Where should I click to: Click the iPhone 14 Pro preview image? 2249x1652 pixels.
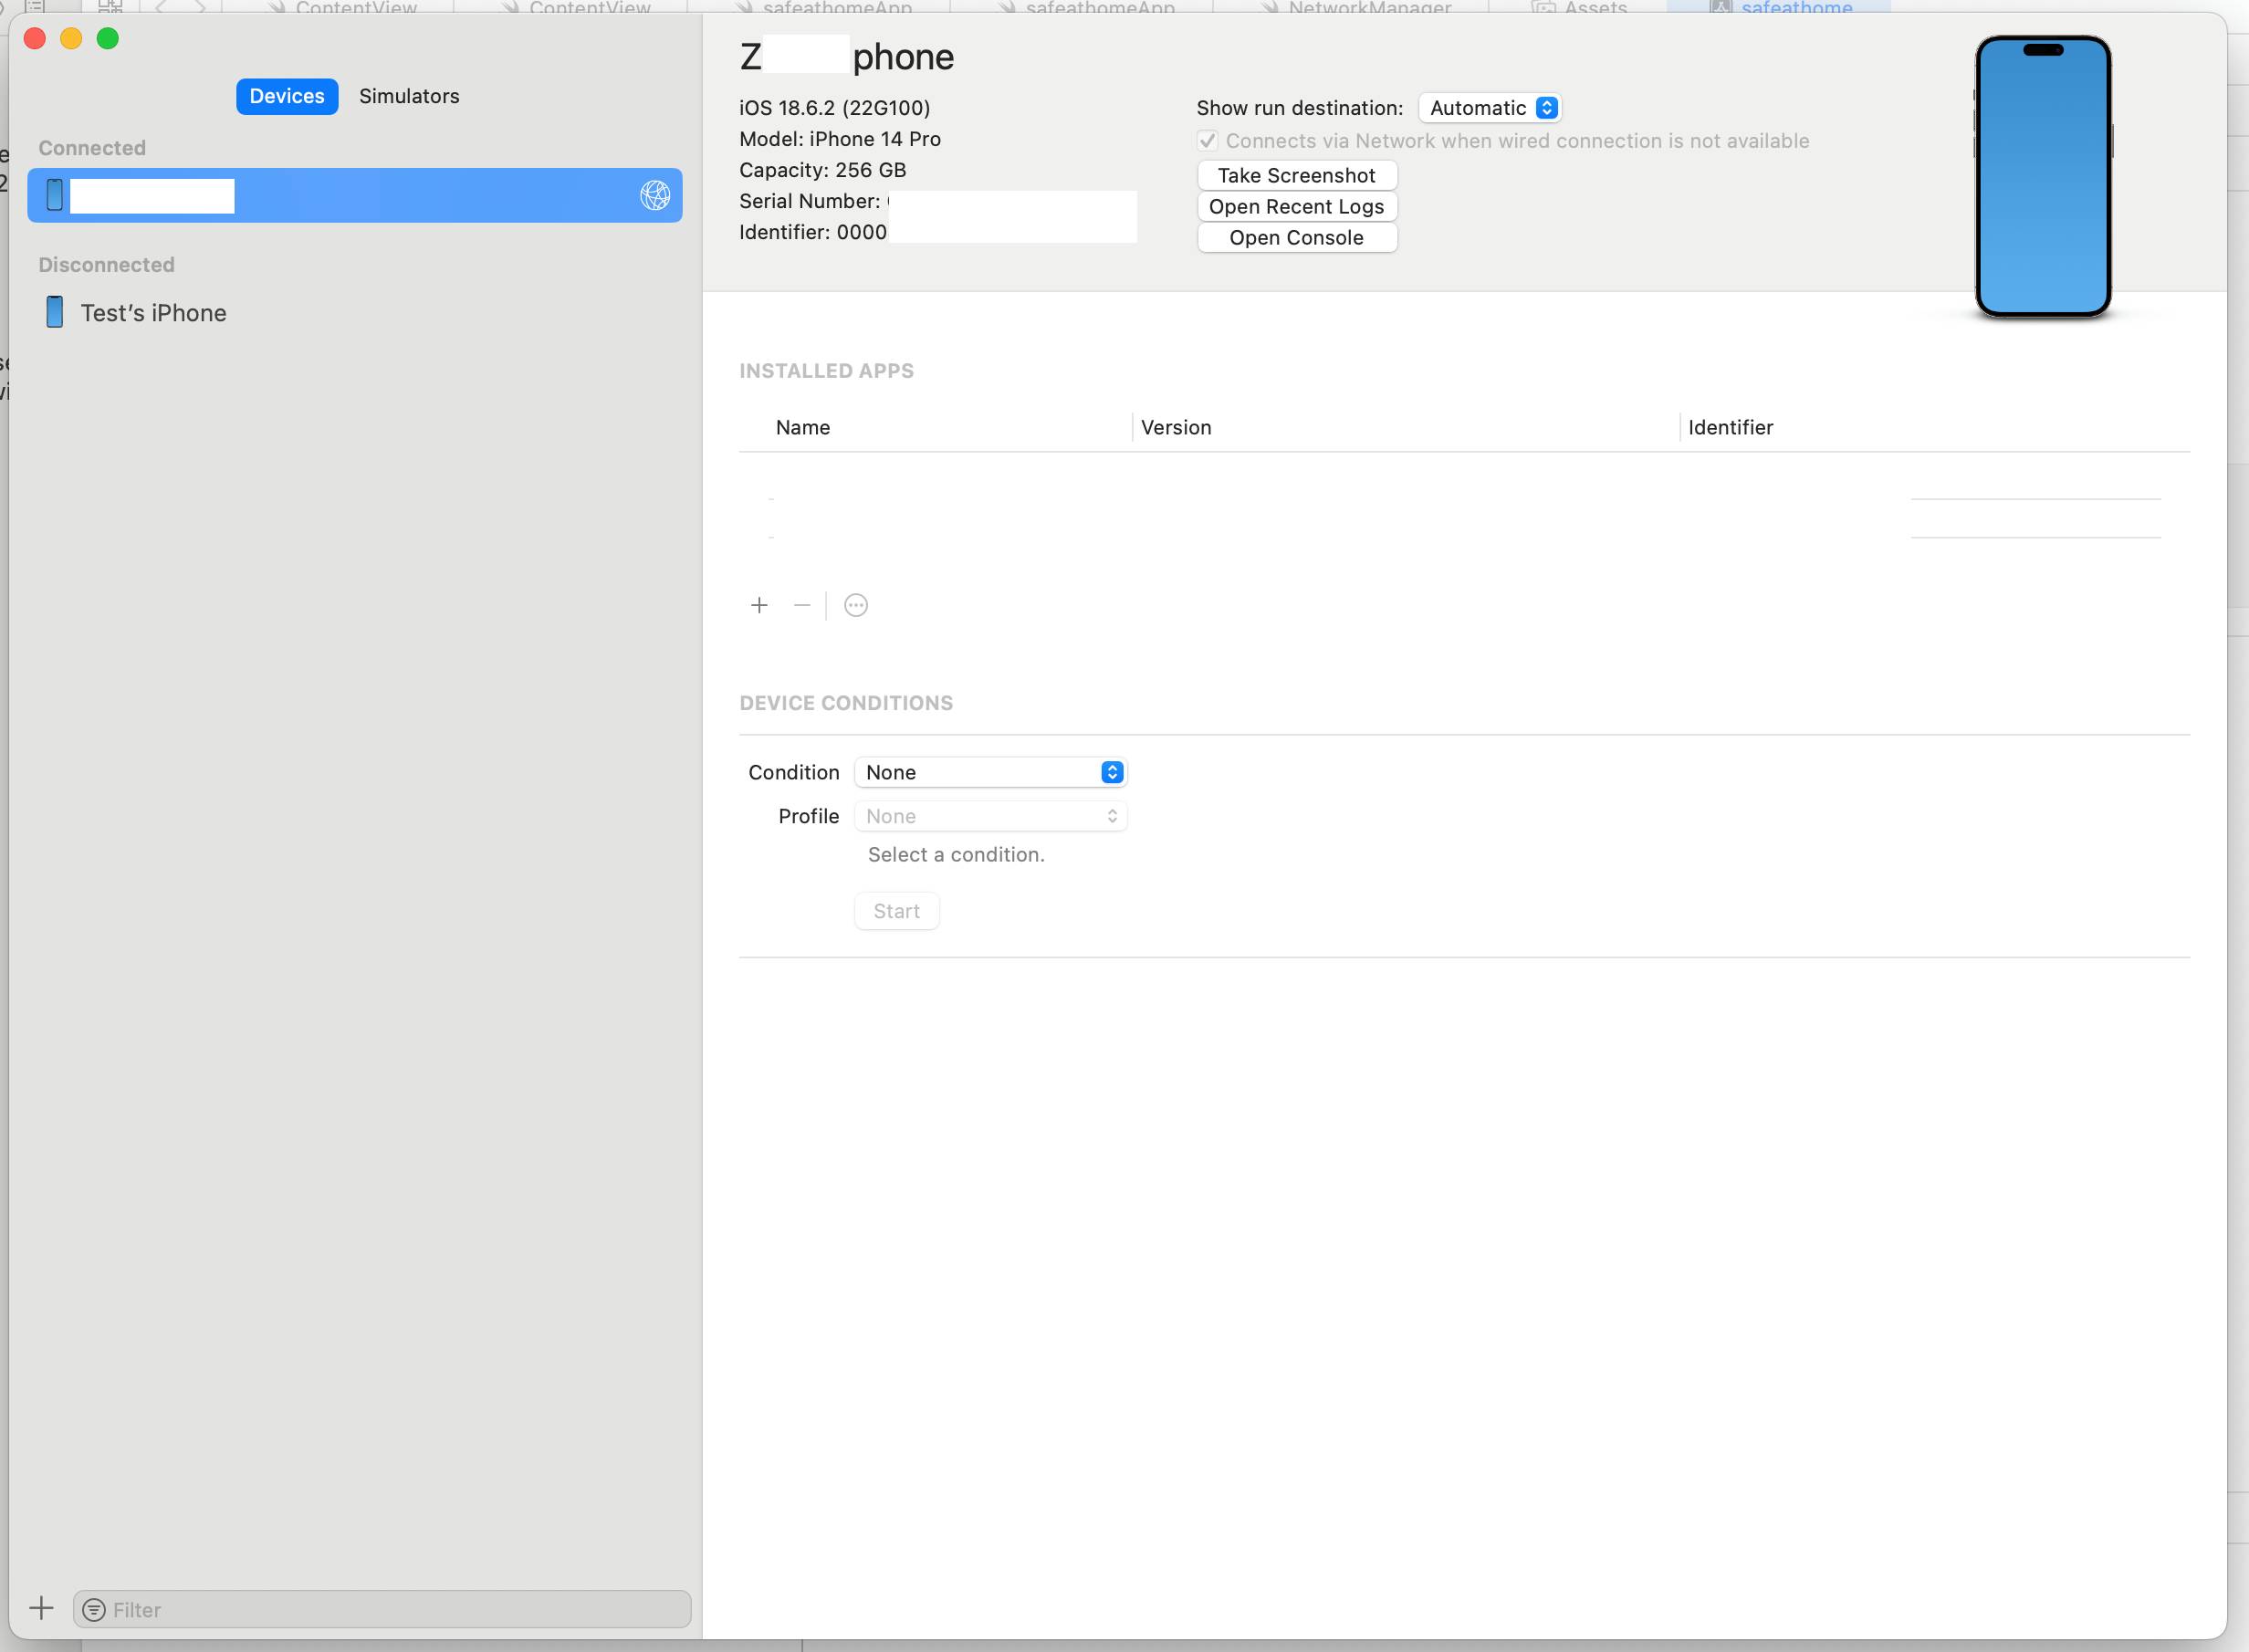[x=2042, y=178]
